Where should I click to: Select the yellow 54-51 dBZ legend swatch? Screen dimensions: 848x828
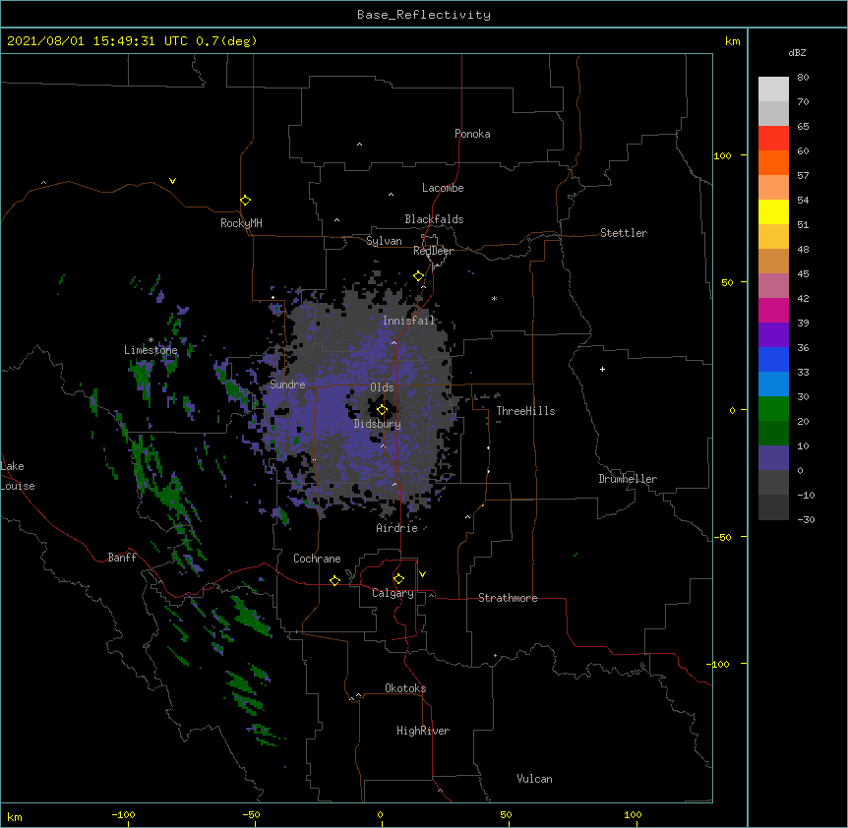(773, 211)
